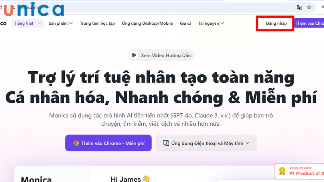Open the Giá cả pricing page

point(185,23)
